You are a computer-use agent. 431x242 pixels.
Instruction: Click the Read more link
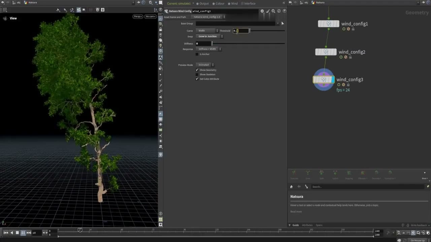click(x=296, y=211)
